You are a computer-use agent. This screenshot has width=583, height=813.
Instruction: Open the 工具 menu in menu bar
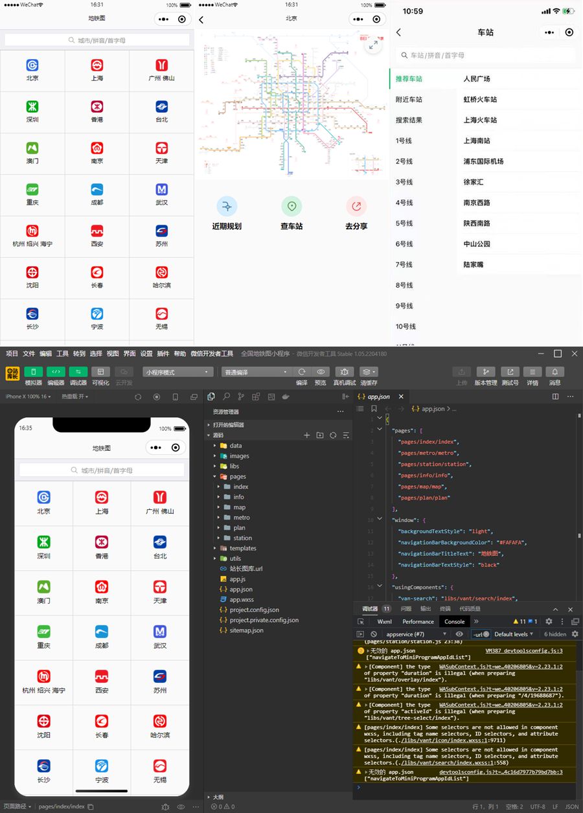tap(62, 354)
